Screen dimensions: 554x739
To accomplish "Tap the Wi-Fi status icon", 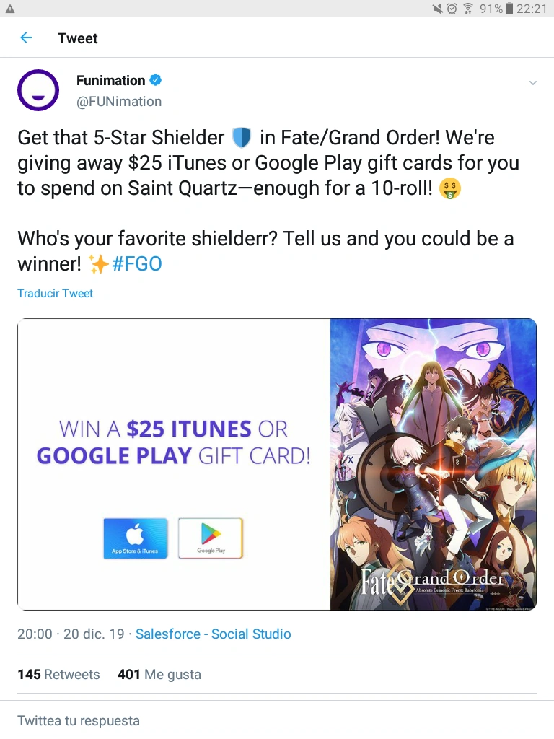I will pyautogui.click(x=468, y=9).
